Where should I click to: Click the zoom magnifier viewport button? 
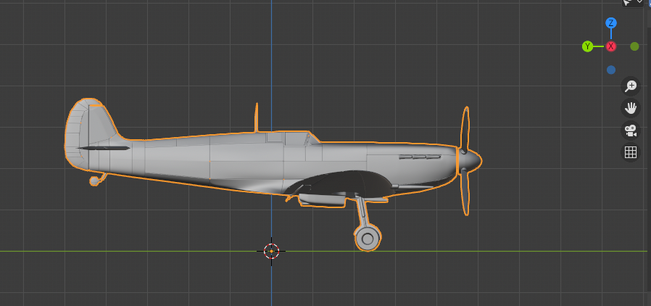click(631, 86)
